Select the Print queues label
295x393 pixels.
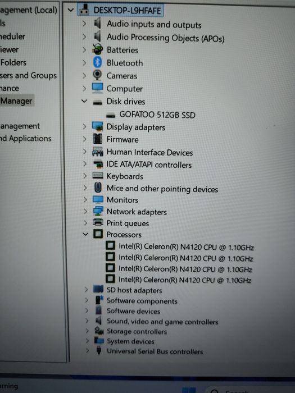click(128, 223)
